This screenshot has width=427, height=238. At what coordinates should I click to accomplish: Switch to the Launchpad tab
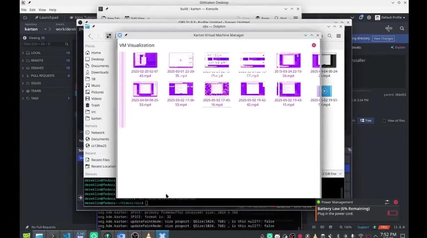tap(46, 17)
